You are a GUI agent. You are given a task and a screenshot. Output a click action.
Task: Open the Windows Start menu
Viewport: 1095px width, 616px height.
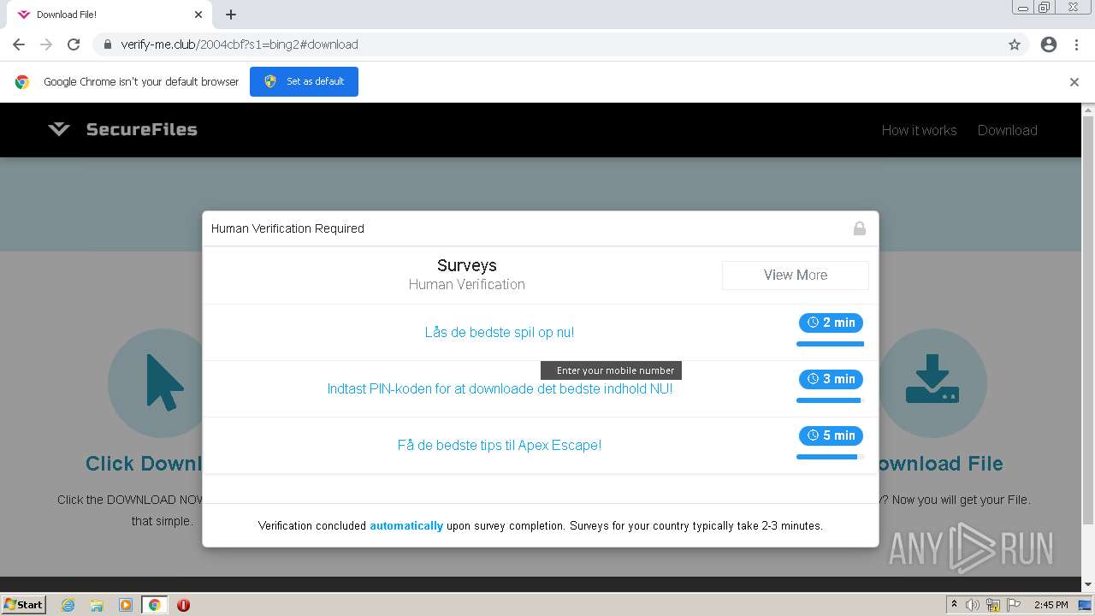click(x=24, y=604)
